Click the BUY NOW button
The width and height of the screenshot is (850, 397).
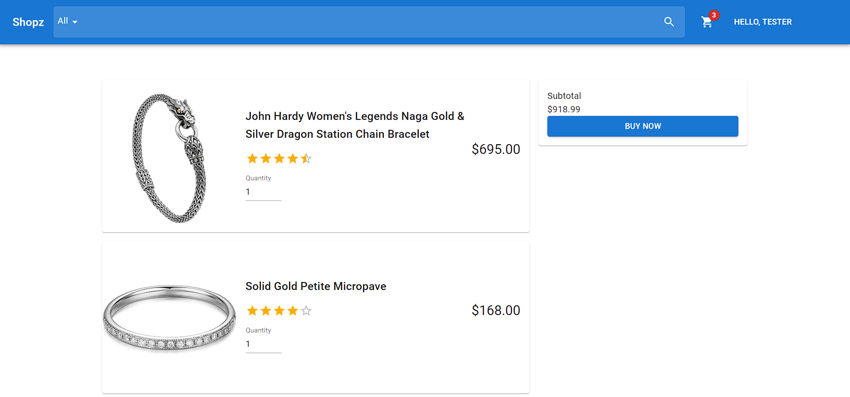point(642,126)
